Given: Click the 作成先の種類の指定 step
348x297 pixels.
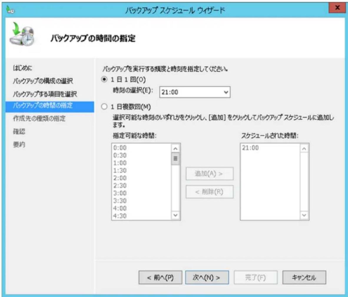Looking at the screenshot, I should 39,118.
